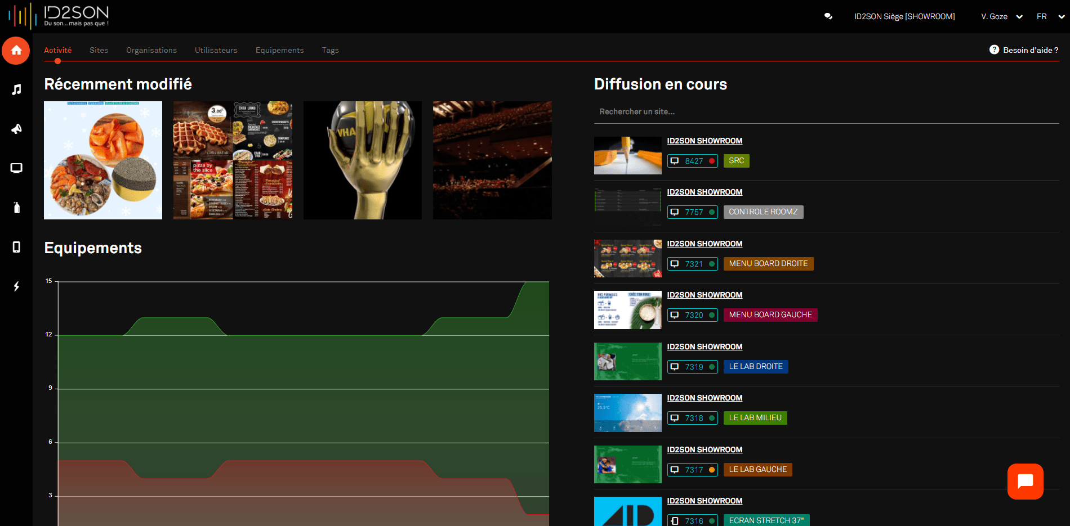This screenshot has height=526, width=1070.
Task: Focus the Rechercher un site search field
Action: tap(826, 112)
